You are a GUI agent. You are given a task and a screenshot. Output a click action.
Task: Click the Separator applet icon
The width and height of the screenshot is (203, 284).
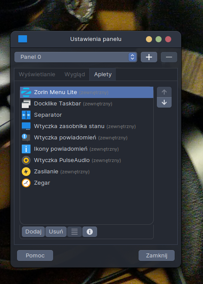[26, 115]
